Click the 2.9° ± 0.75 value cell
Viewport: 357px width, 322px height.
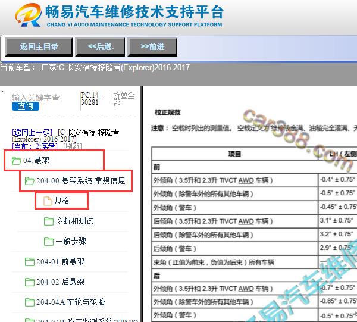337,248
